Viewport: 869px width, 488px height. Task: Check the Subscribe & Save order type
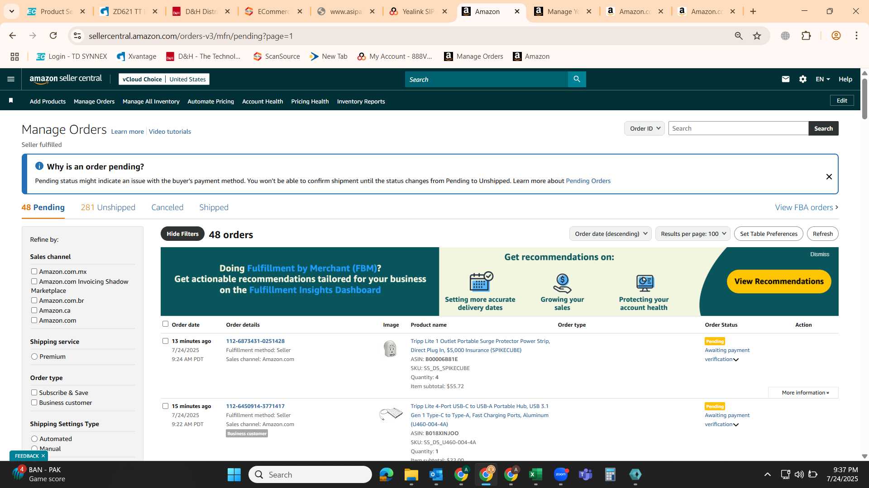pos(34,393)
